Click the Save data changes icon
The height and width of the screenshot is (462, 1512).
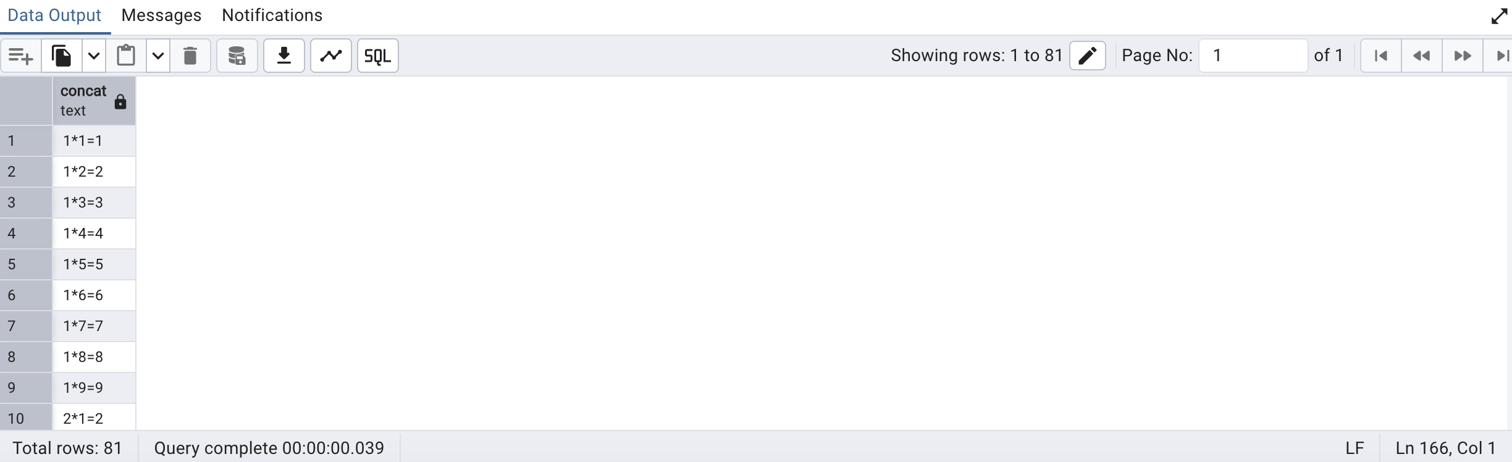[237, 56]
